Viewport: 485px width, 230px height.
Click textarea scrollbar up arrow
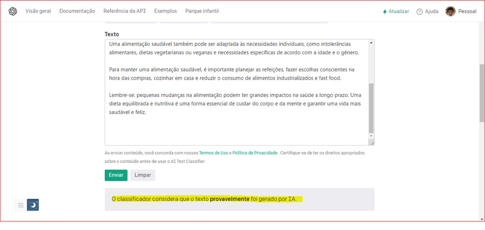click(371, 43)
